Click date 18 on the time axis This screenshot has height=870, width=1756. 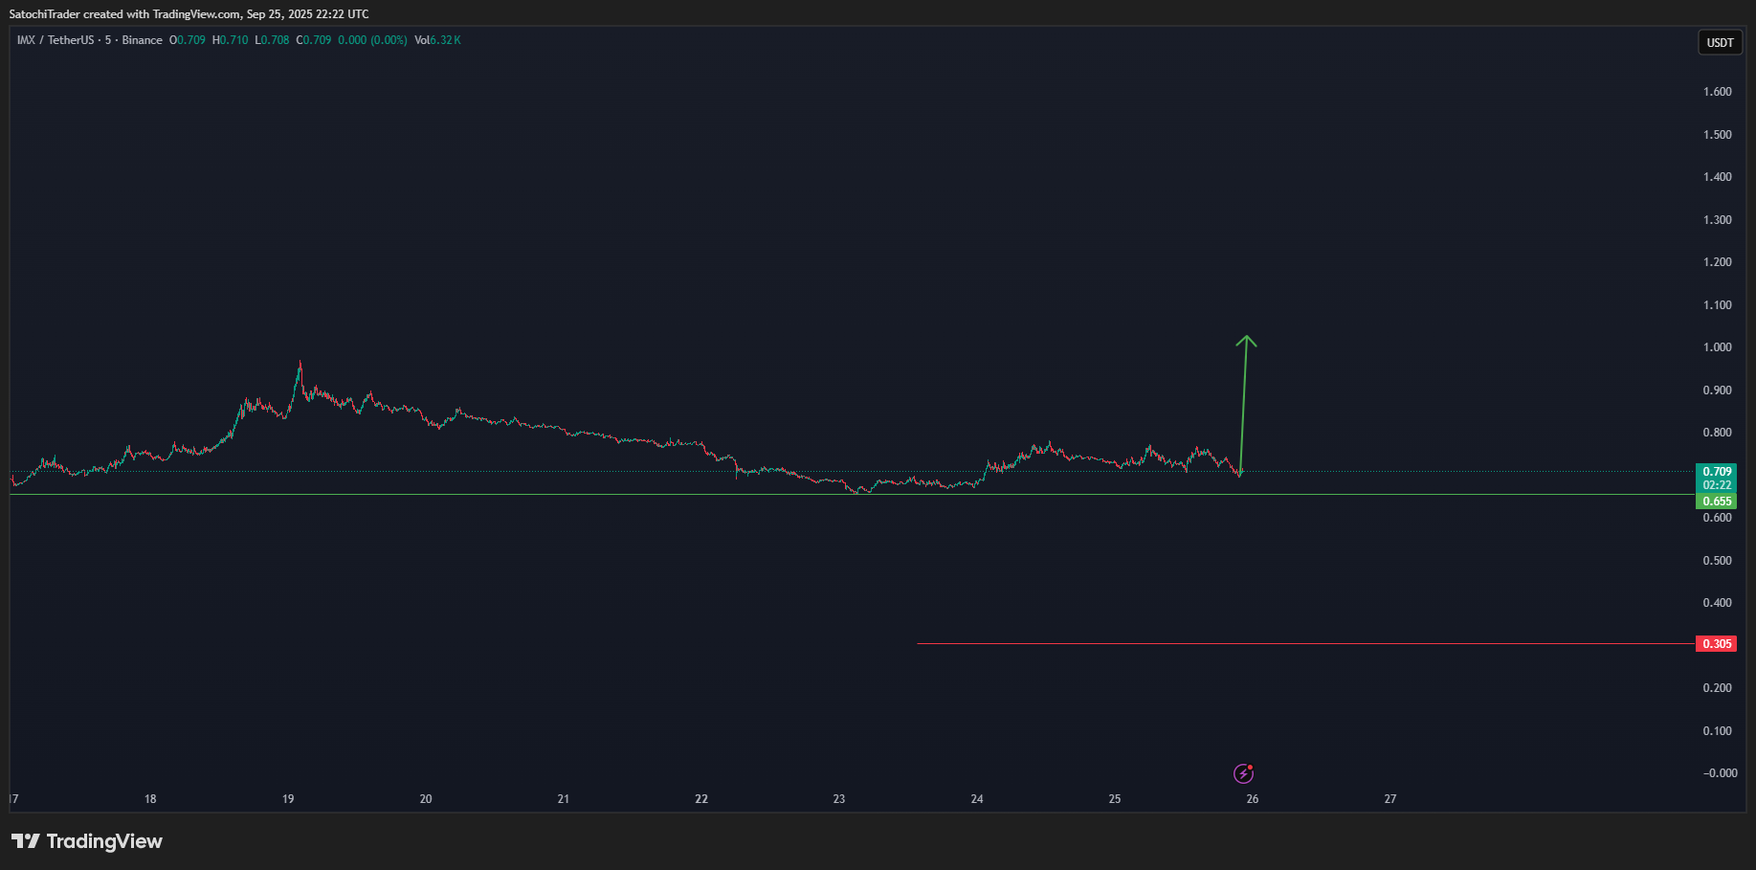tap(150, 799)
